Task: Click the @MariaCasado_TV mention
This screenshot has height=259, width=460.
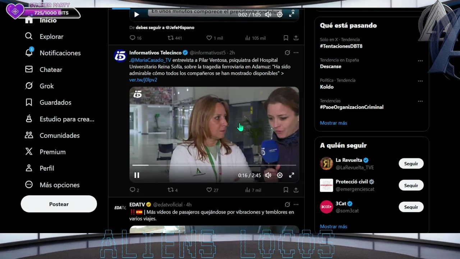Action: click(151, 60)
